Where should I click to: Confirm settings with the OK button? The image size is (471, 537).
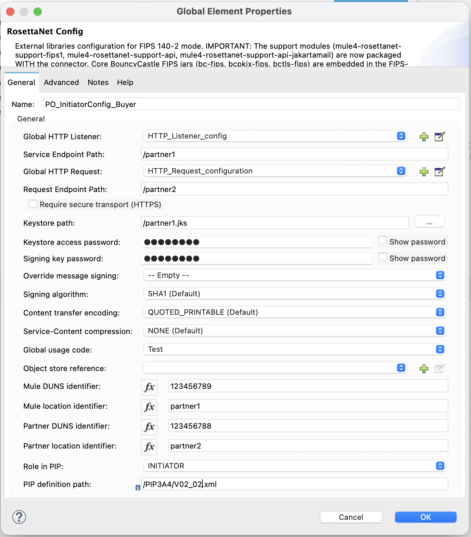[x=425, y=517]
